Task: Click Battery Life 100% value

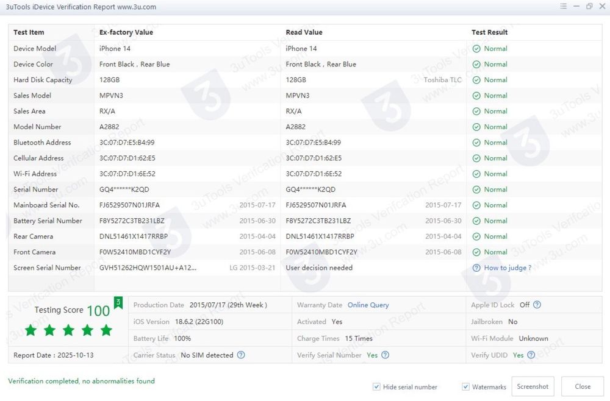Action: (x=182, y=338)
